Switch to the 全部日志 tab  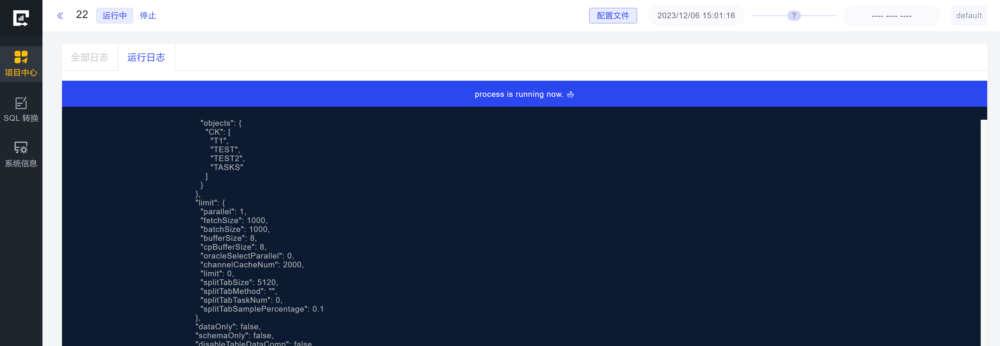pos(90,58)
